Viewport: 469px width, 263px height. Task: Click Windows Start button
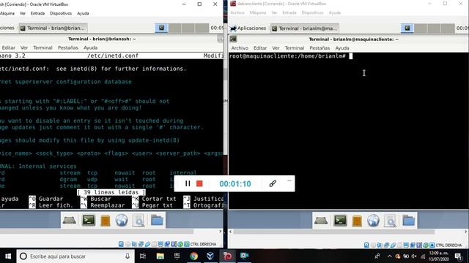pos(8,256)
